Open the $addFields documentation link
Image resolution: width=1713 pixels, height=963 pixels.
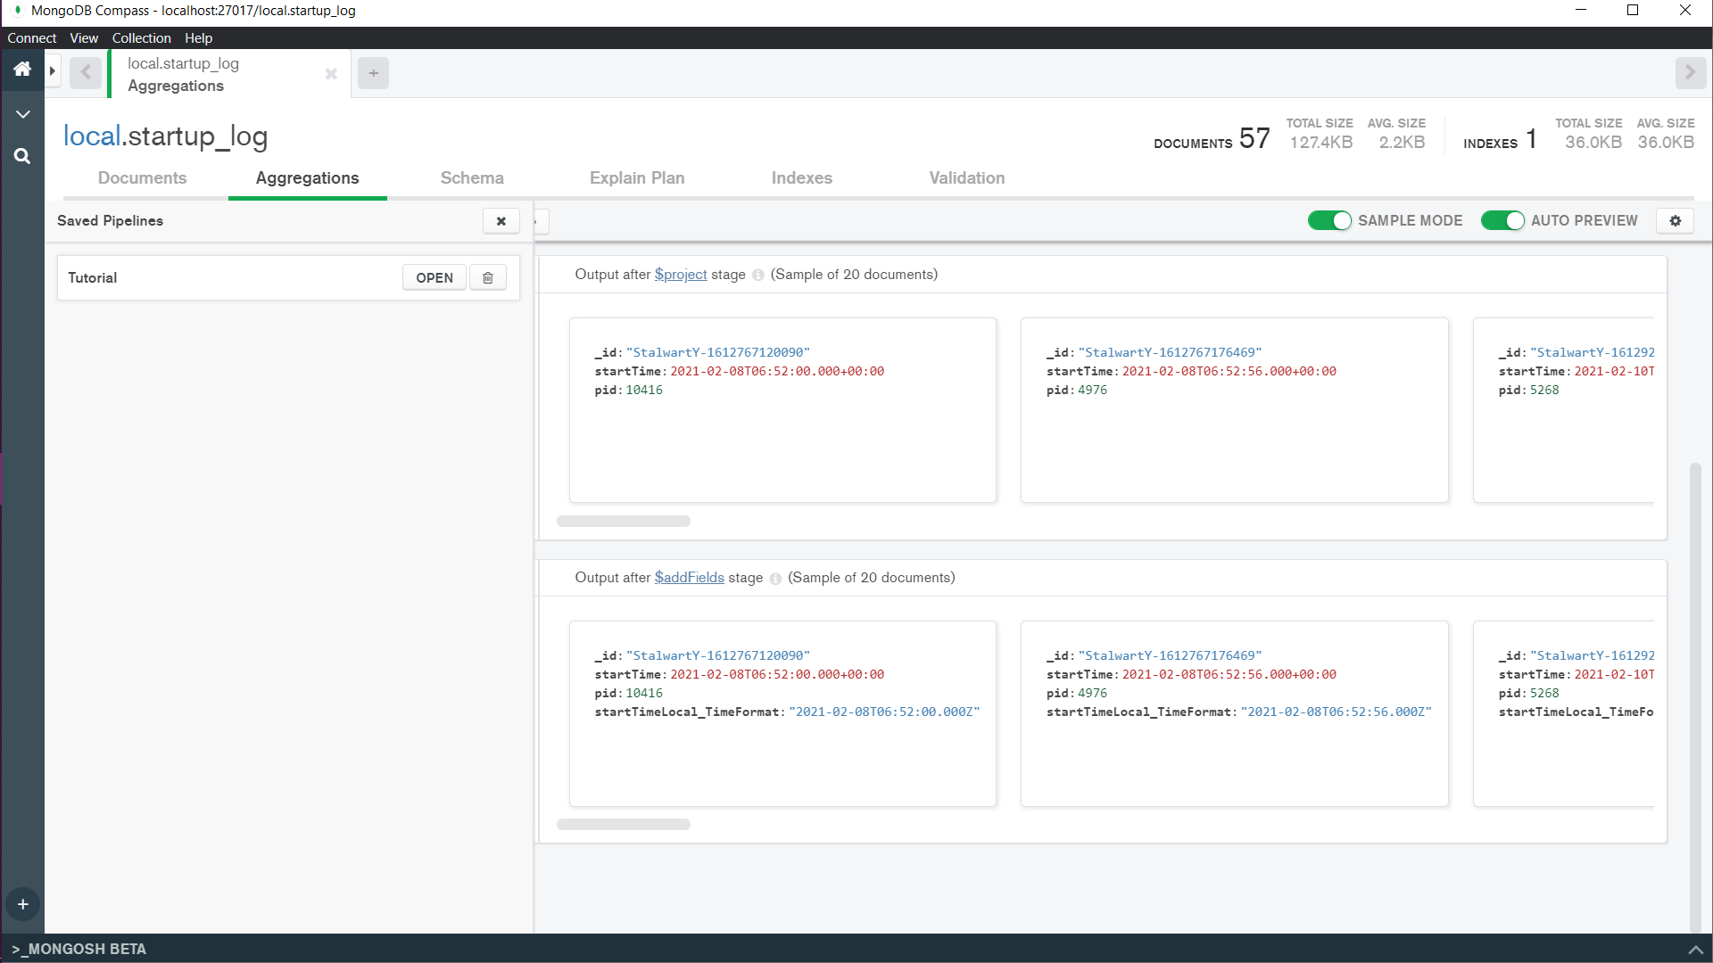point(690,578)
